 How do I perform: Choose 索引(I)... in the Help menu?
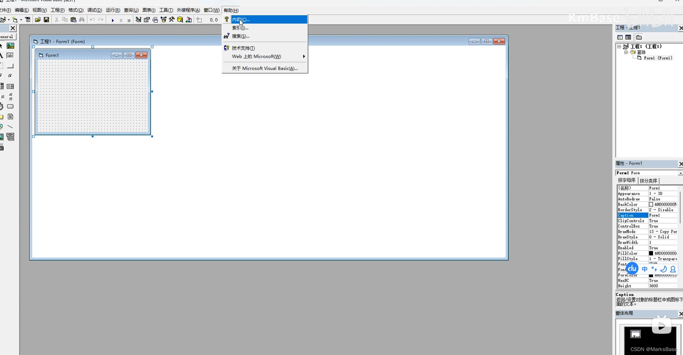[265, 28]
